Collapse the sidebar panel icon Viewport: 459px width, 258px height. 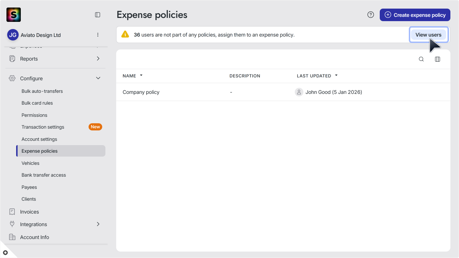(x=98, y=15)
